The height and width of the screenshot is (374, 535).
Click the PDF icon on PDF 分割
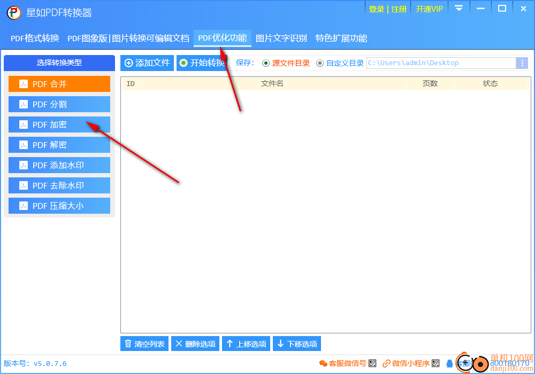coord(24,104)
